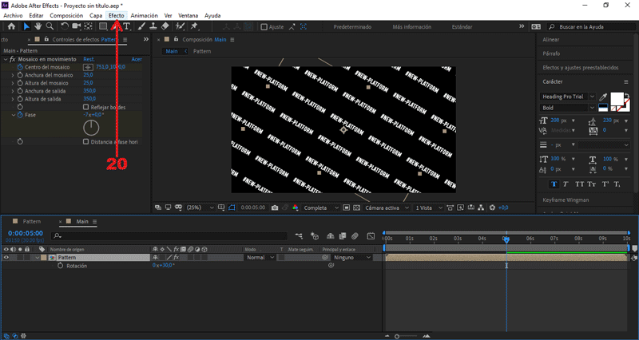The image size is (639, 340).
Task: Toggle Faux Italic in Character panel
Action: pos(566,184)
